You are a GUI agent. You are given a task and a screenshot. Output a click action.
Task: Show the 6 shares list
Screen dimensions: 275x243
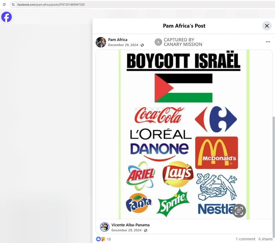pyautogui.click(x=265, y=239)
